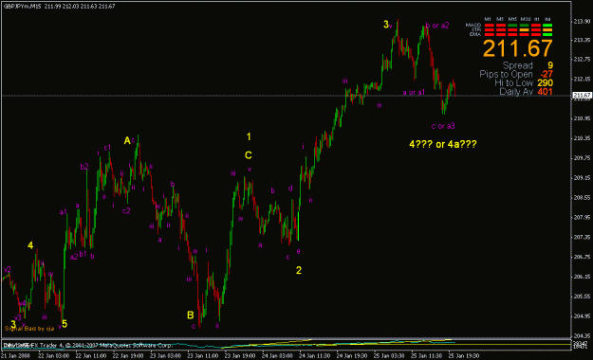Select the purple c2 wave label

126,210
